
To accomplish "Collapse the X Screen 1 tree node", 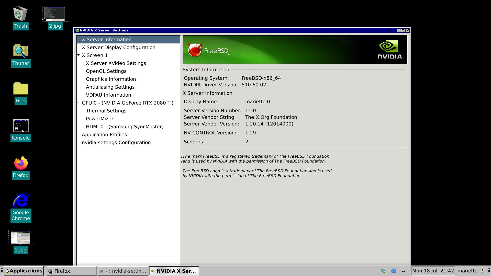I will click(79, 55).
